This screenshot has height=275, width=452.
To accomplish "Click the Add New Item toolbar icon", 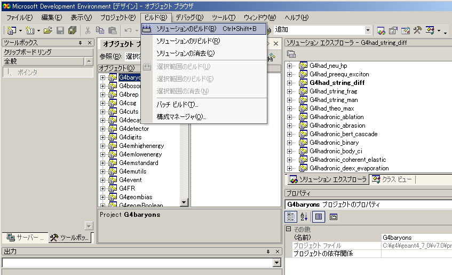I will click(30, 30).
